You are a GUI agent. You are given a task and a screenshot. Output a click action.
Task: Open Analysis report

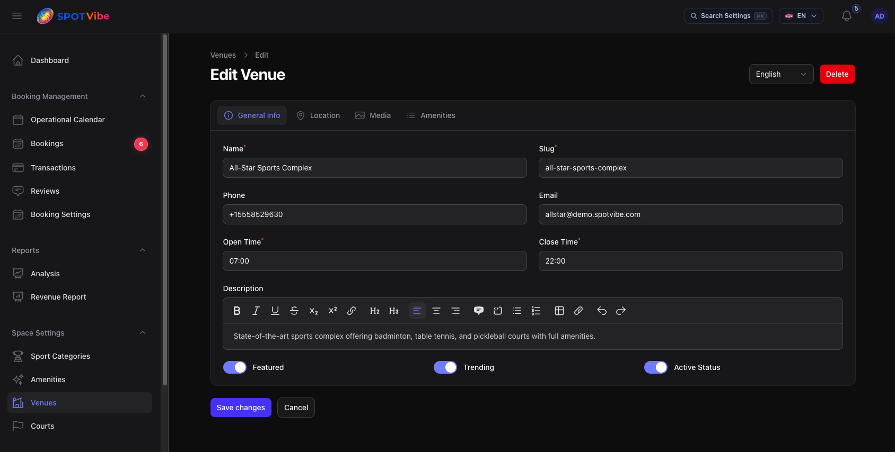[x=80, y=274]
